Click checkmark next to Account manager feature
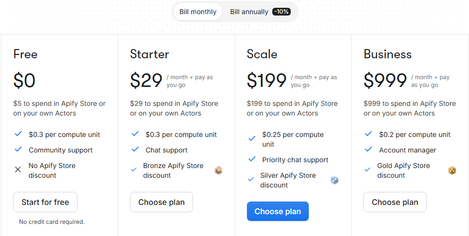This screenshot has height=236, width=469. 369,150
